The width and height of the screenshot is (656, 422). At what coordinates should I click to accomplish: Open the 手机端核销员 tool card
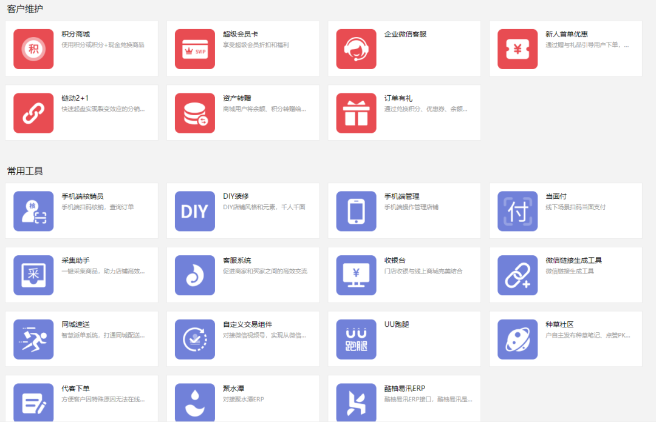click(82, 210)
